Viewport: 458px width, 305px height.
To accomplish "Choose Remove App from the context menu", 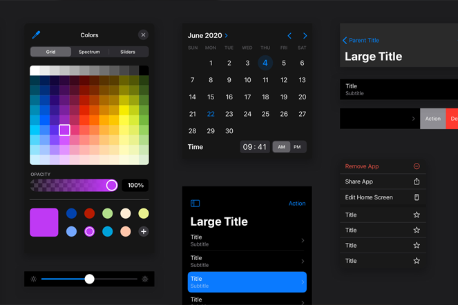I will tap(383, 166).
